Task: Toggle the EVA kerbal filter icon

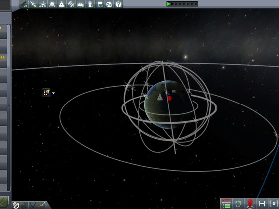Action: click(90, 4)
